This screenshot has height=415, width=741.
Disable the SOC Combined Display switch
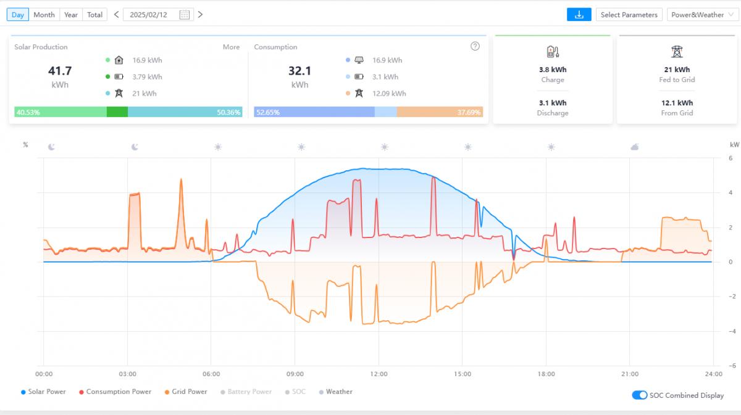pos(639,395)
